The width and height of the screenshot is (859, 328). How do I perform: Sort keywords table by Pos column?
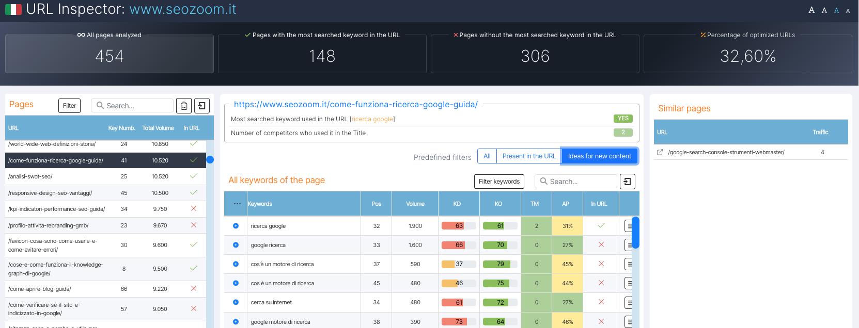point(377,204)
